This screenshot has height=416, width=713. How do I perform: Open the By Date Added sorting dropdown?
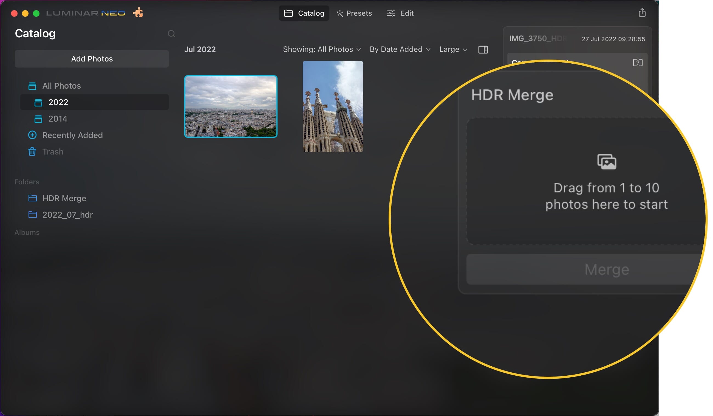coord(400,49)
